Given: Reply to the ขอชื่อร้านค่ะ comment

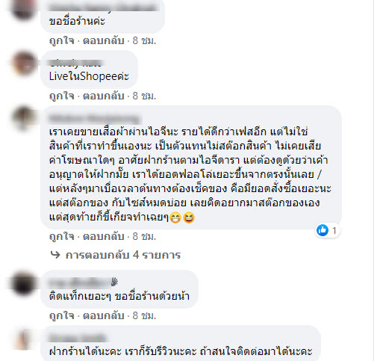Looking at the screenshot, I should click(103, 40).
